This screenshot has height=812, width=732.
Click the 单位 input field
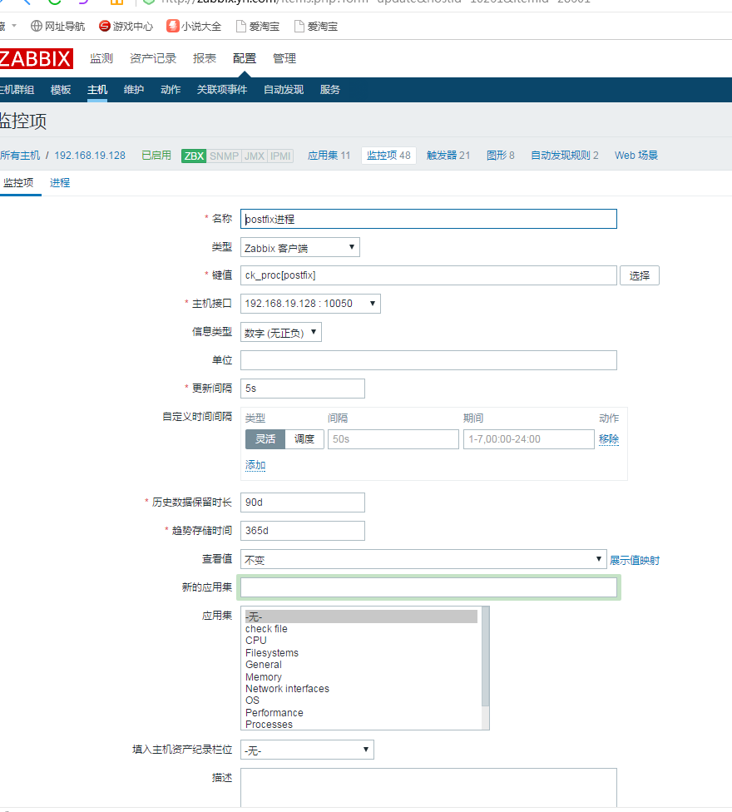tap(428, 360)
